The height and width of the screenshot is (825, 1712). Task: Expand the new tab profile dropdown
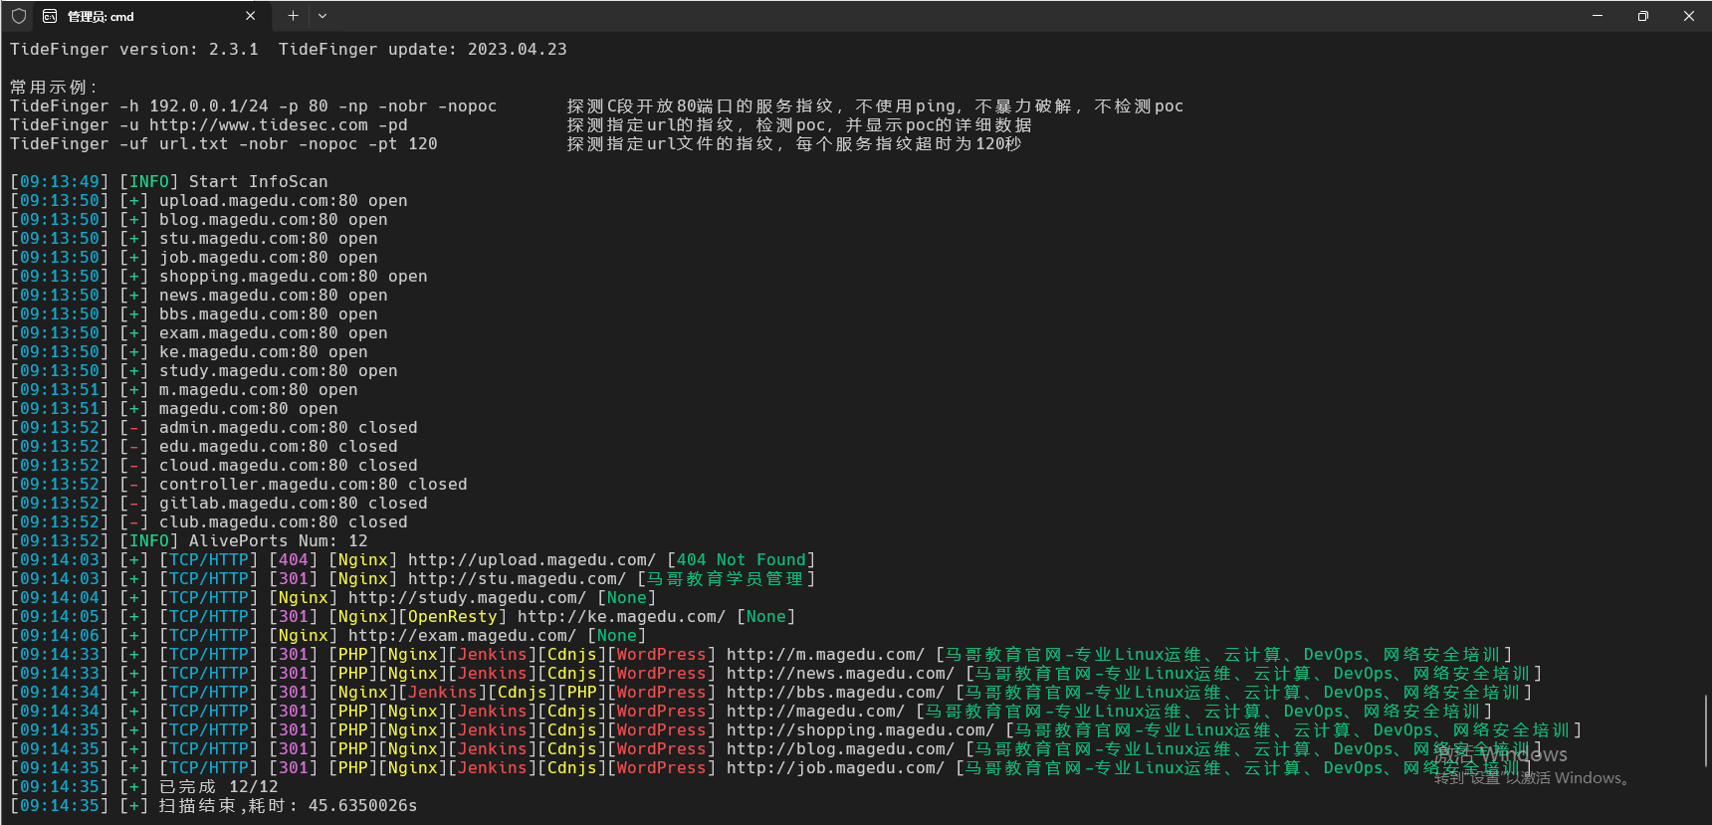pos(322,16)
